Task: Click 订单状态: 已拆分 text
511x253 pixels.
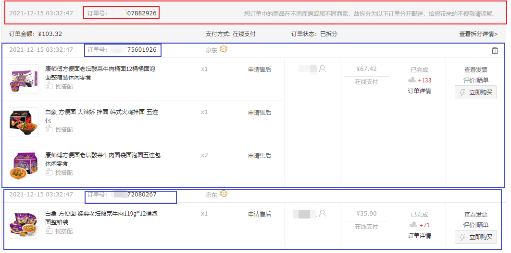Action: [x=314, y=34]
